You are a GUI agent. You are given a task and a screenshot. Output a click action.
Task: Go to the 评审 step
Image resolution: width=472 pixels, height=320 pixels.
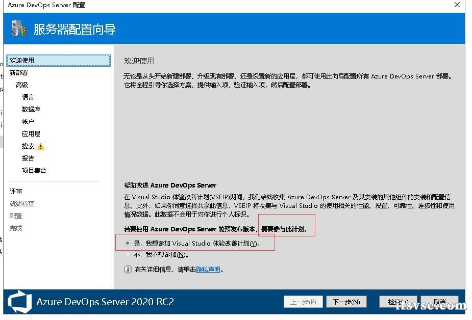(16, 191)
